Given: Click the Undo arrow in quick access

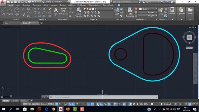Looking at the screenshot, I should click(33, 2).
